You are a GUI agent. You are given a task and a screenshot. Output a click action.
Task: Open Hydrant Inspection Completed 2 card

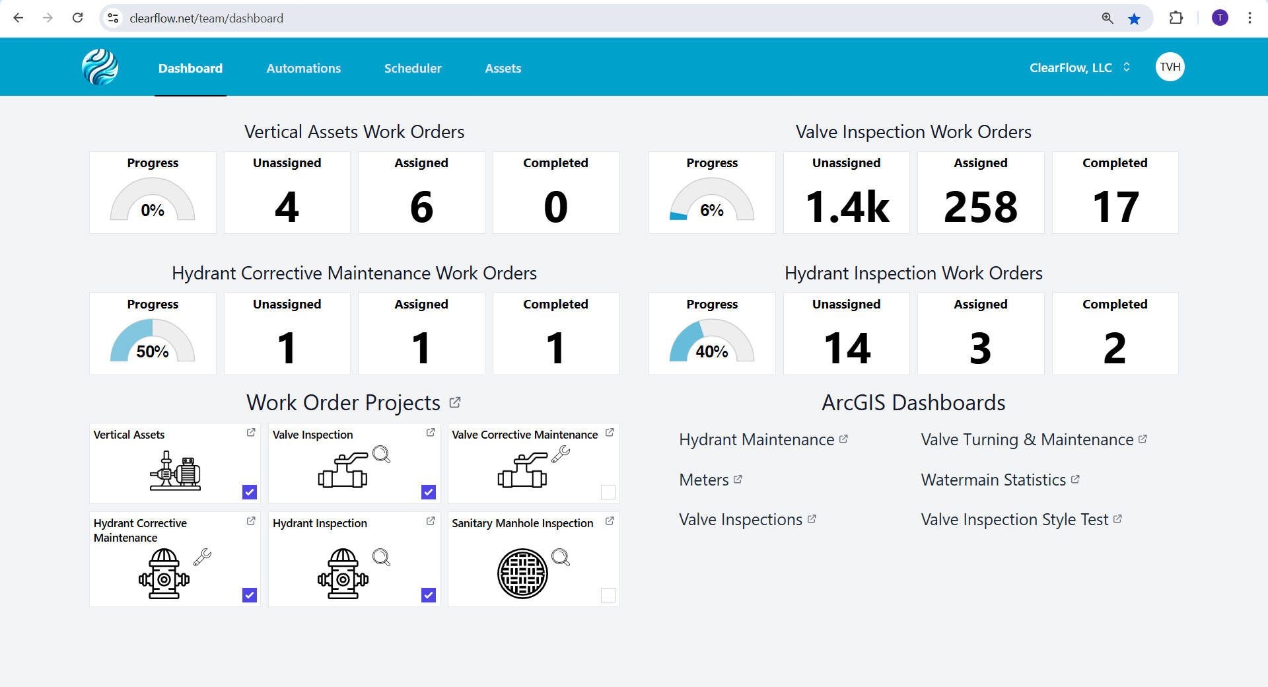pyautogui.click(x=1115, y=334)
